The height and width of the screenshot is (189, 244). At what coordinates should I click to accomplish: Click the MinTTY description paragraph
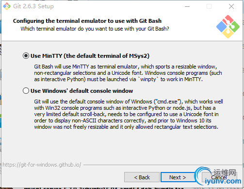tap(128, 73)
